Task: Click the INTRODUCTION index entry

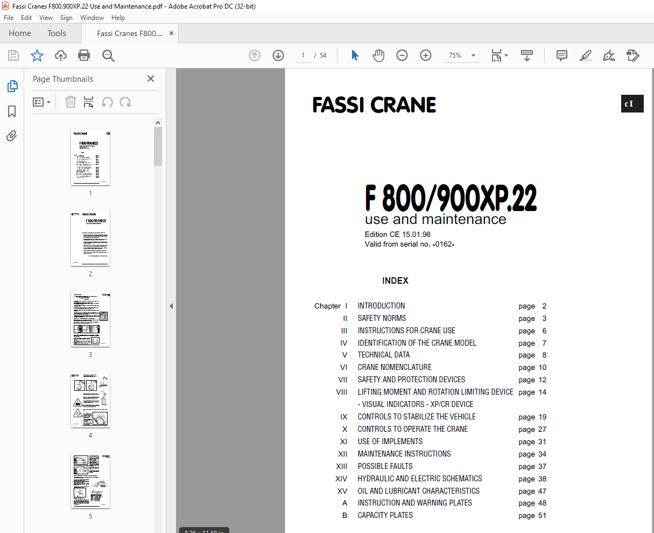Action: (381, 306)
